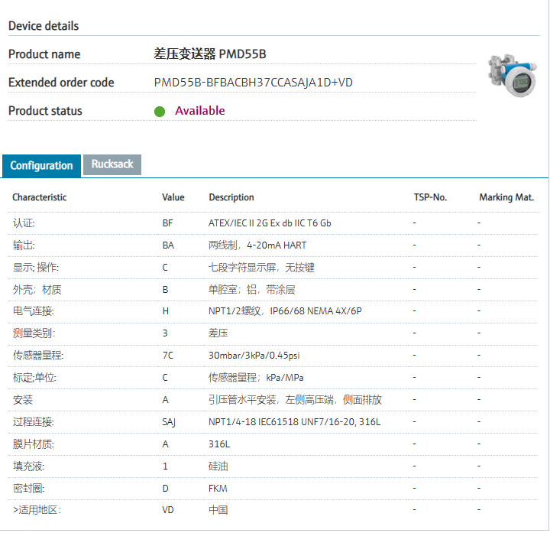Select the 填充液 characteristic row
Screen dimensions: 550x533
point(28,466)
